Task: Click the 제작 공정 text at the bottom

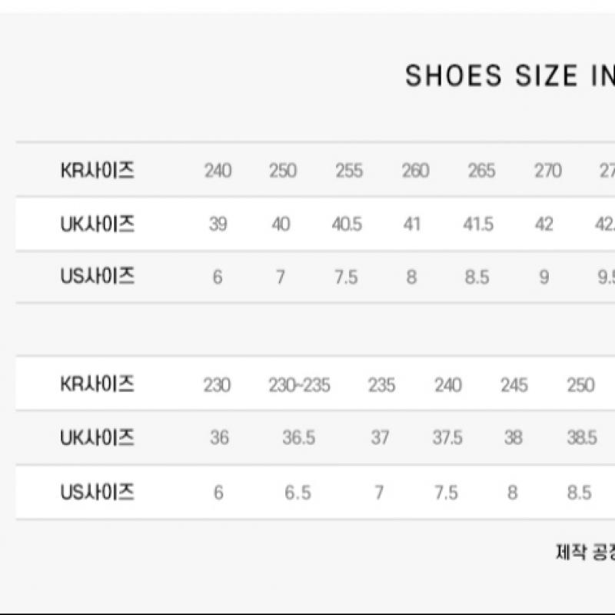Action: (x=584, y=552)
